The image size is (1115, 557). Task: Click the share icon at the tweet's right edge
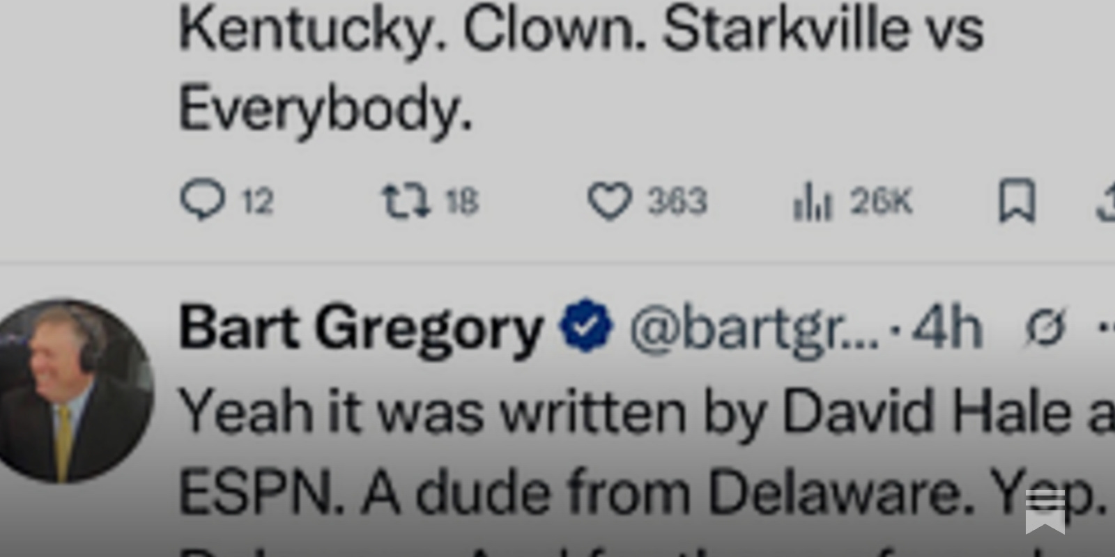coord(1106,201)
